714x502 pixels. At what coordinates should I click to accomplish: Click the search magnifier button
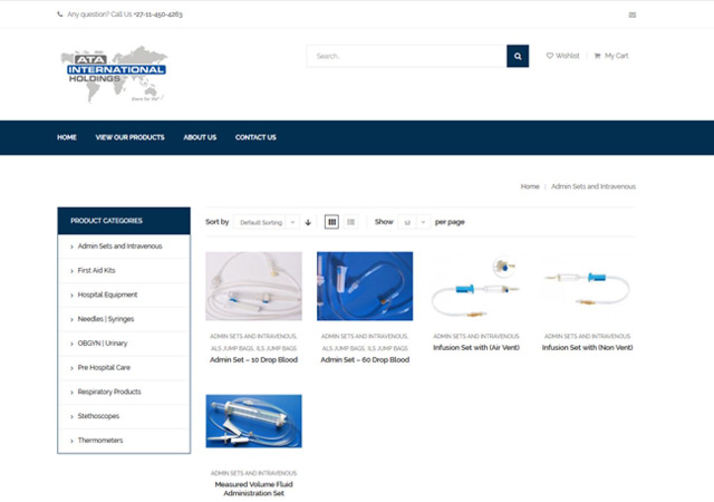(518, 56)
